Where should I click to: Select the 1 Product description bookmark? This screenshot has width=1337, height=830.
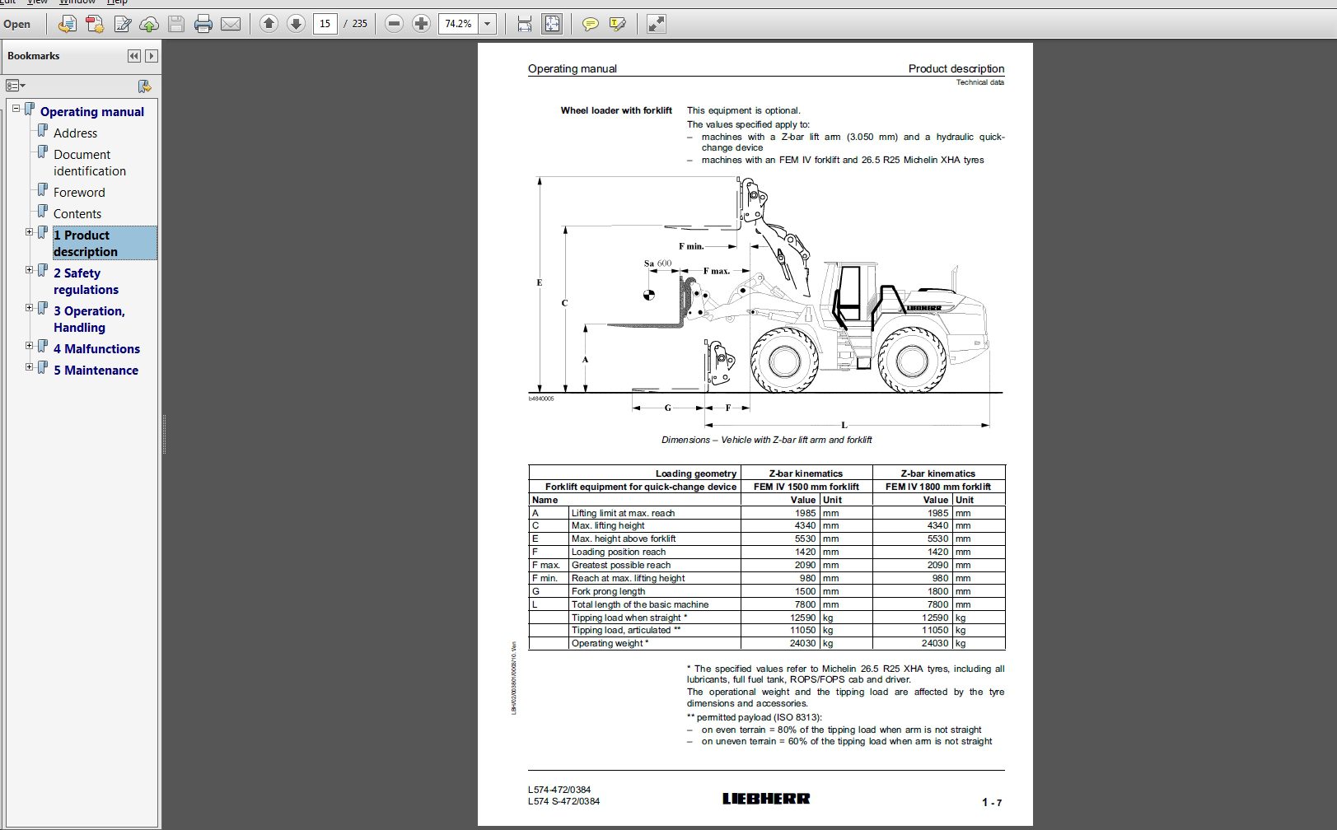point(105,244)
